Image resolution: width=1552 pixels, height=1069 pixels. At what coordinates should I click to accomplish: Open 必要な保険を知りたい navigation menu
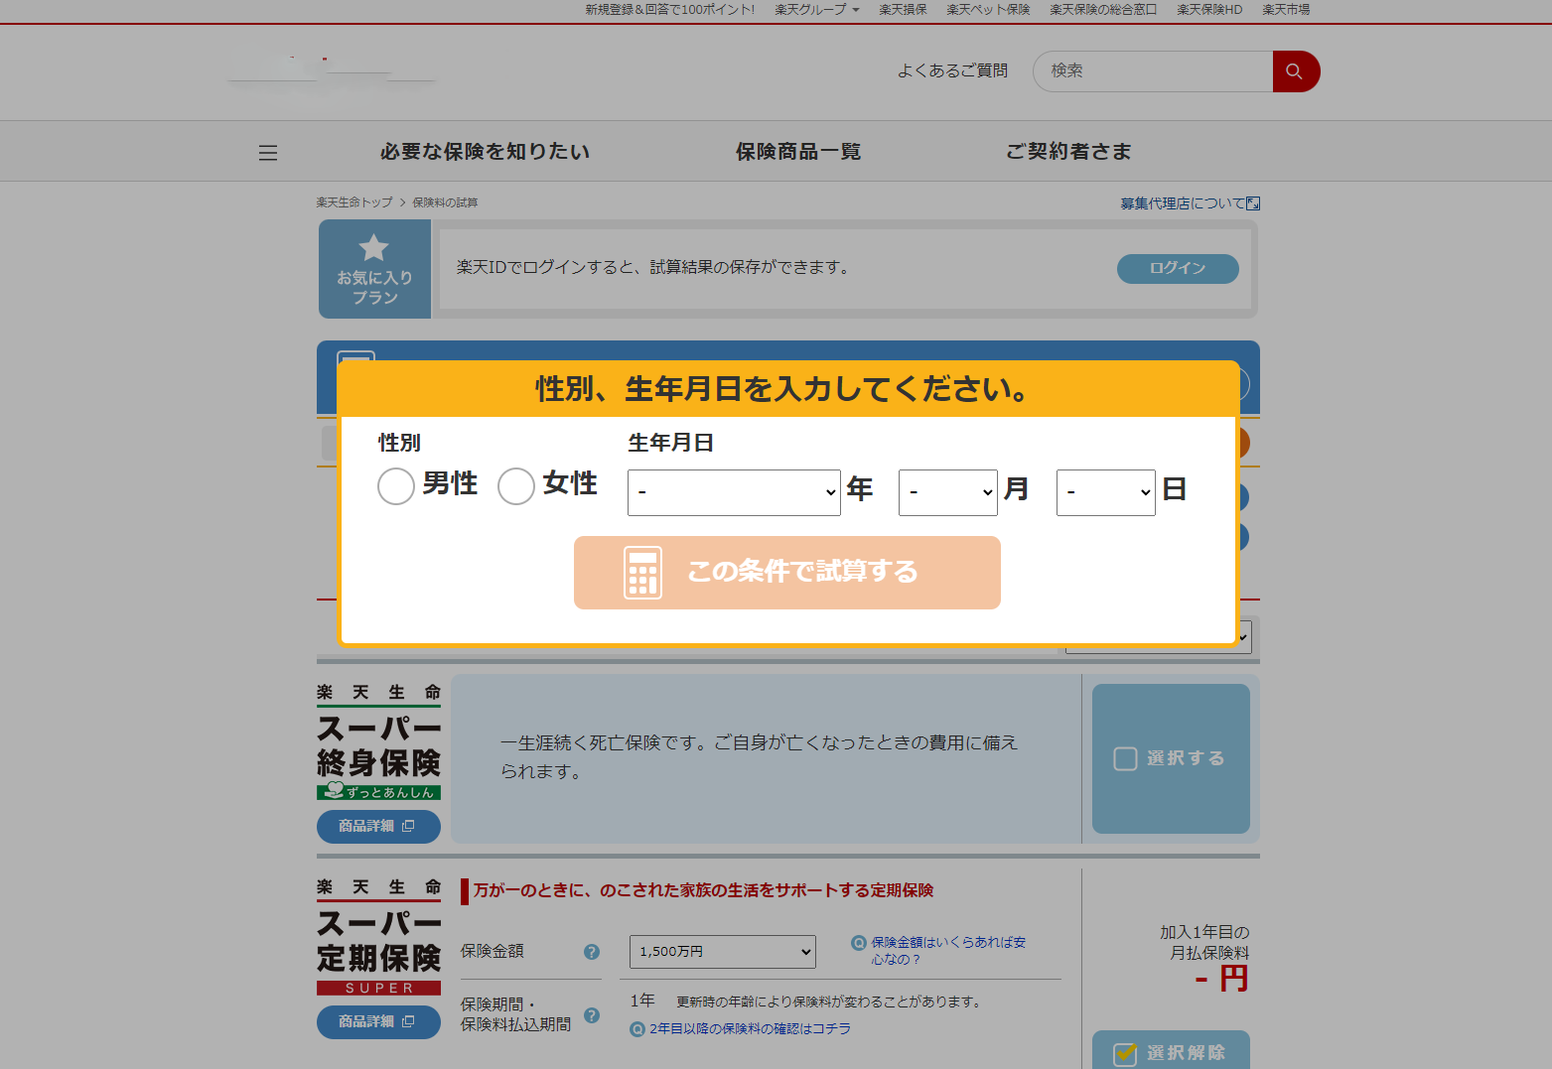485,152
